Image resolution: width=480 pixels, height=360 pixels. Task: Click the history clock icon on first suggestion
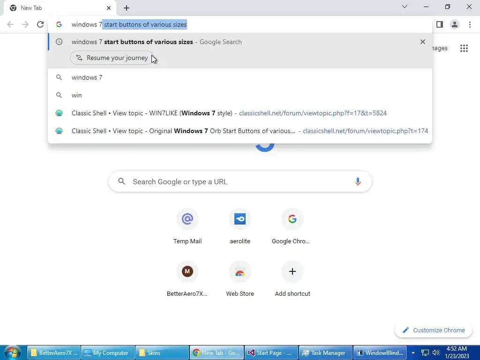[x=59, y=42]
